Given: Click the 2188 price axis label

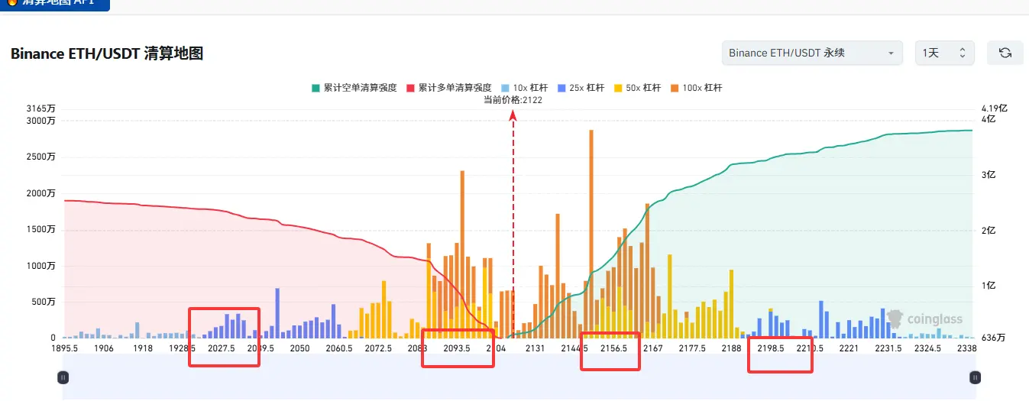Looking at the screenshot, I should pyautogui.click(x=731, y=348).
